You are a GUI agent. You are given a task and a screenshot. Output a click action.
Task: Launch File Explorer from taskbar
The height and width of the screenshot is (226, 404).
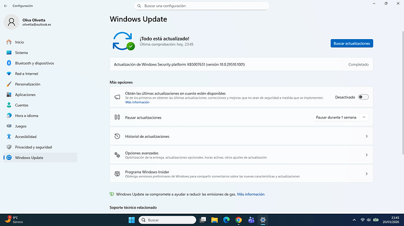pyautogui.click(x=214, y=220)
